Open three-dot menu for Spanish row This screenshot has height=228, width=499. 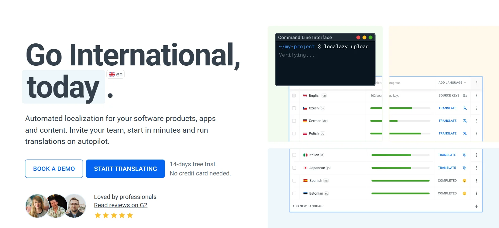click(476, 181)
